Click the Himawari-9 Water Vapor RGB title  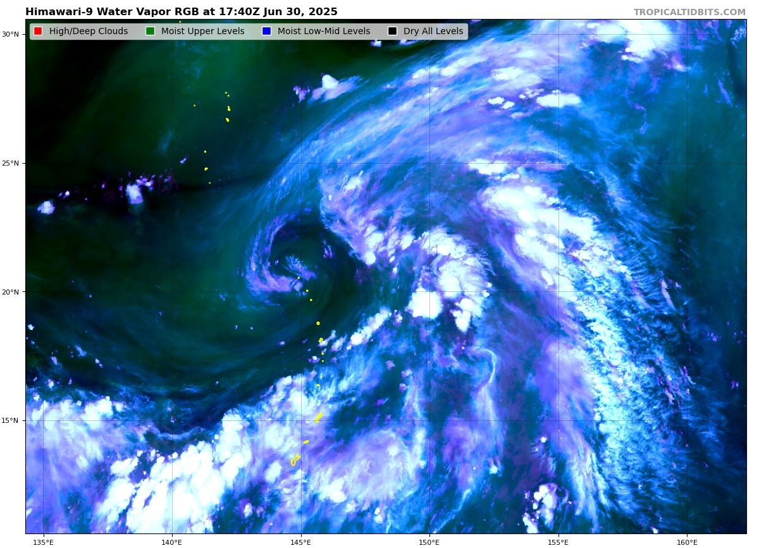(x=182, y=12)
